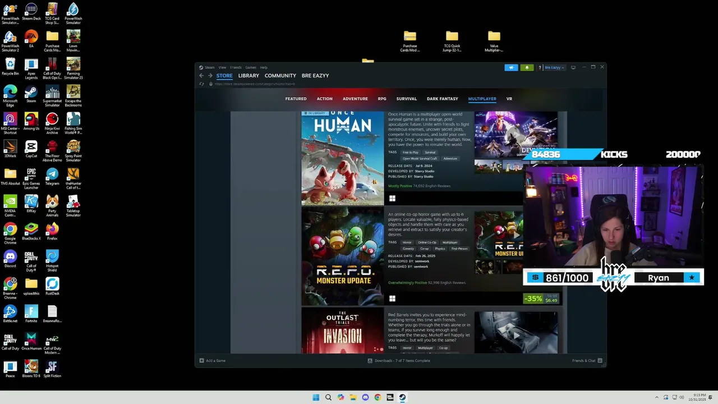Open Apex Legends desktop shortcut

coord(31,68)
